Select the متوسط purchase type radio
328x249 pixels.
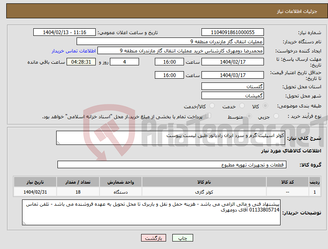coord(249,116)
